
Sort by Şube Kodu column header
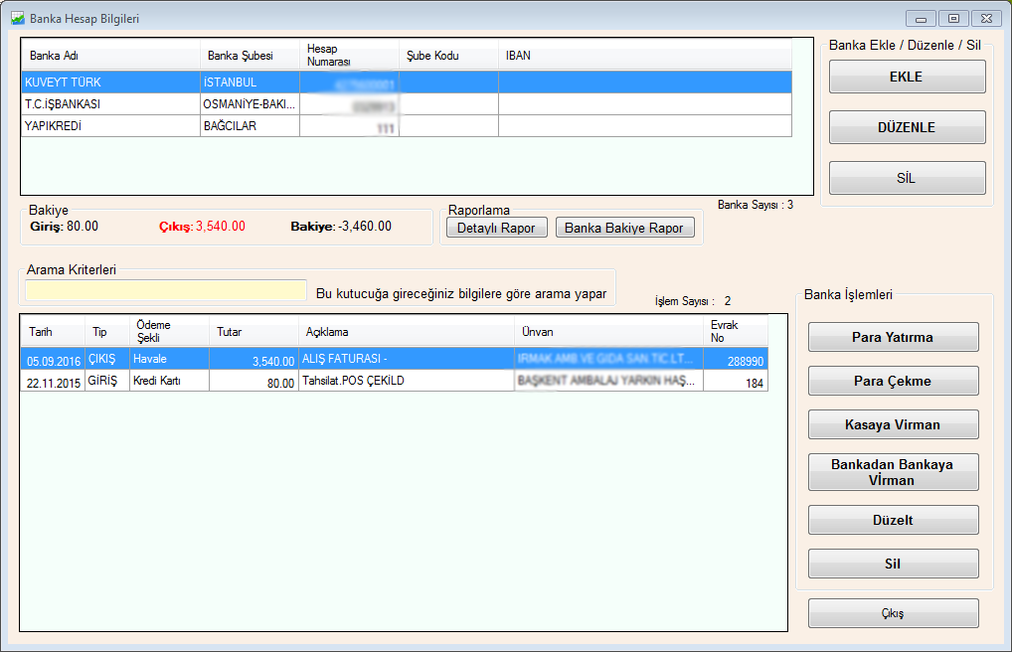448,56
